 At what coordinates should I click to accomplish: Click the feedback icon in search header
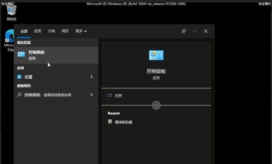click(x=184, y=31)
